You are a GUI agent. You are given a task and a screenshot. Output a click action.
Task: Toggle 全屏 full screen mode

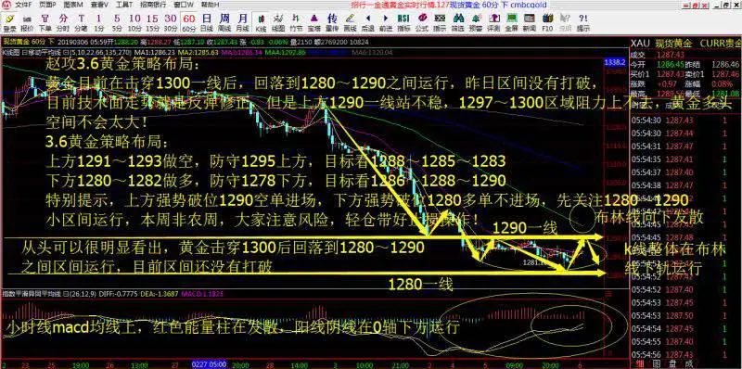512,21
